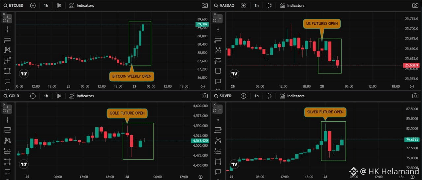Close the drawing toolbar on the BTCUSD chart
The height and width of the screenshot is (180, 422).
(x=4, y=14)
